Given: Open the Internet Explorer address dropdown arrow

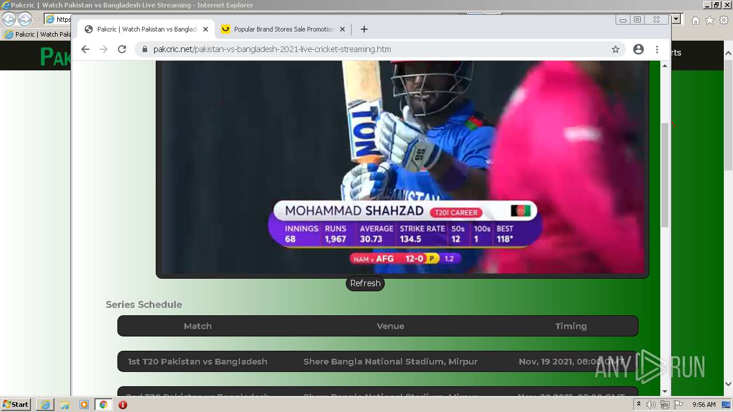Looking at the screenshot, I should pos(676,19).
